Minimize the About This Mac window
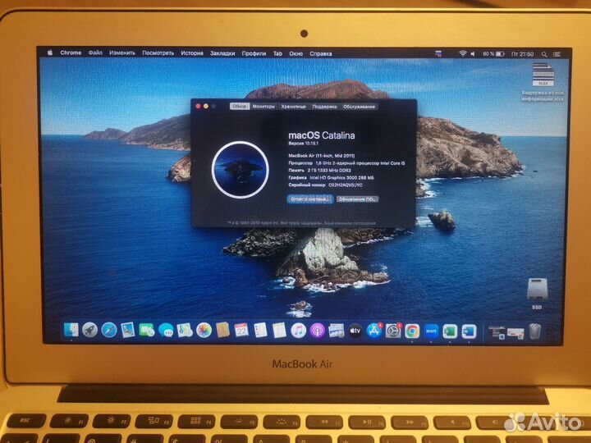This screenshot has height=443, width=591. [x=206, y=106]
